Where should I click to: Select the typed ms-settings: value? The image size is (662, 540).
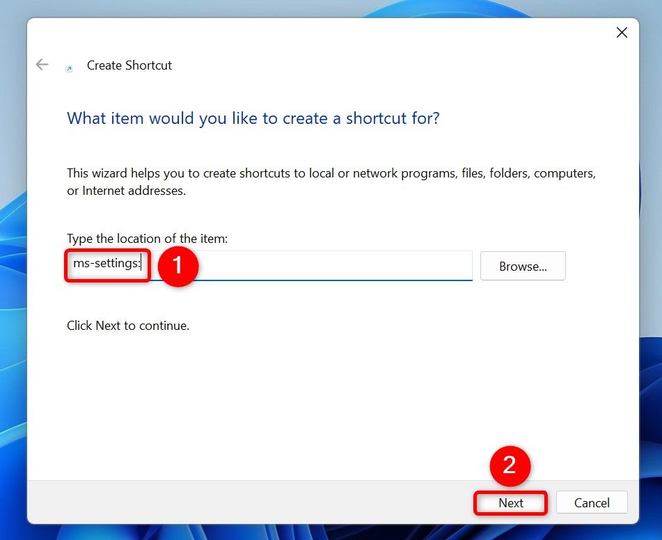coord(107,265)
